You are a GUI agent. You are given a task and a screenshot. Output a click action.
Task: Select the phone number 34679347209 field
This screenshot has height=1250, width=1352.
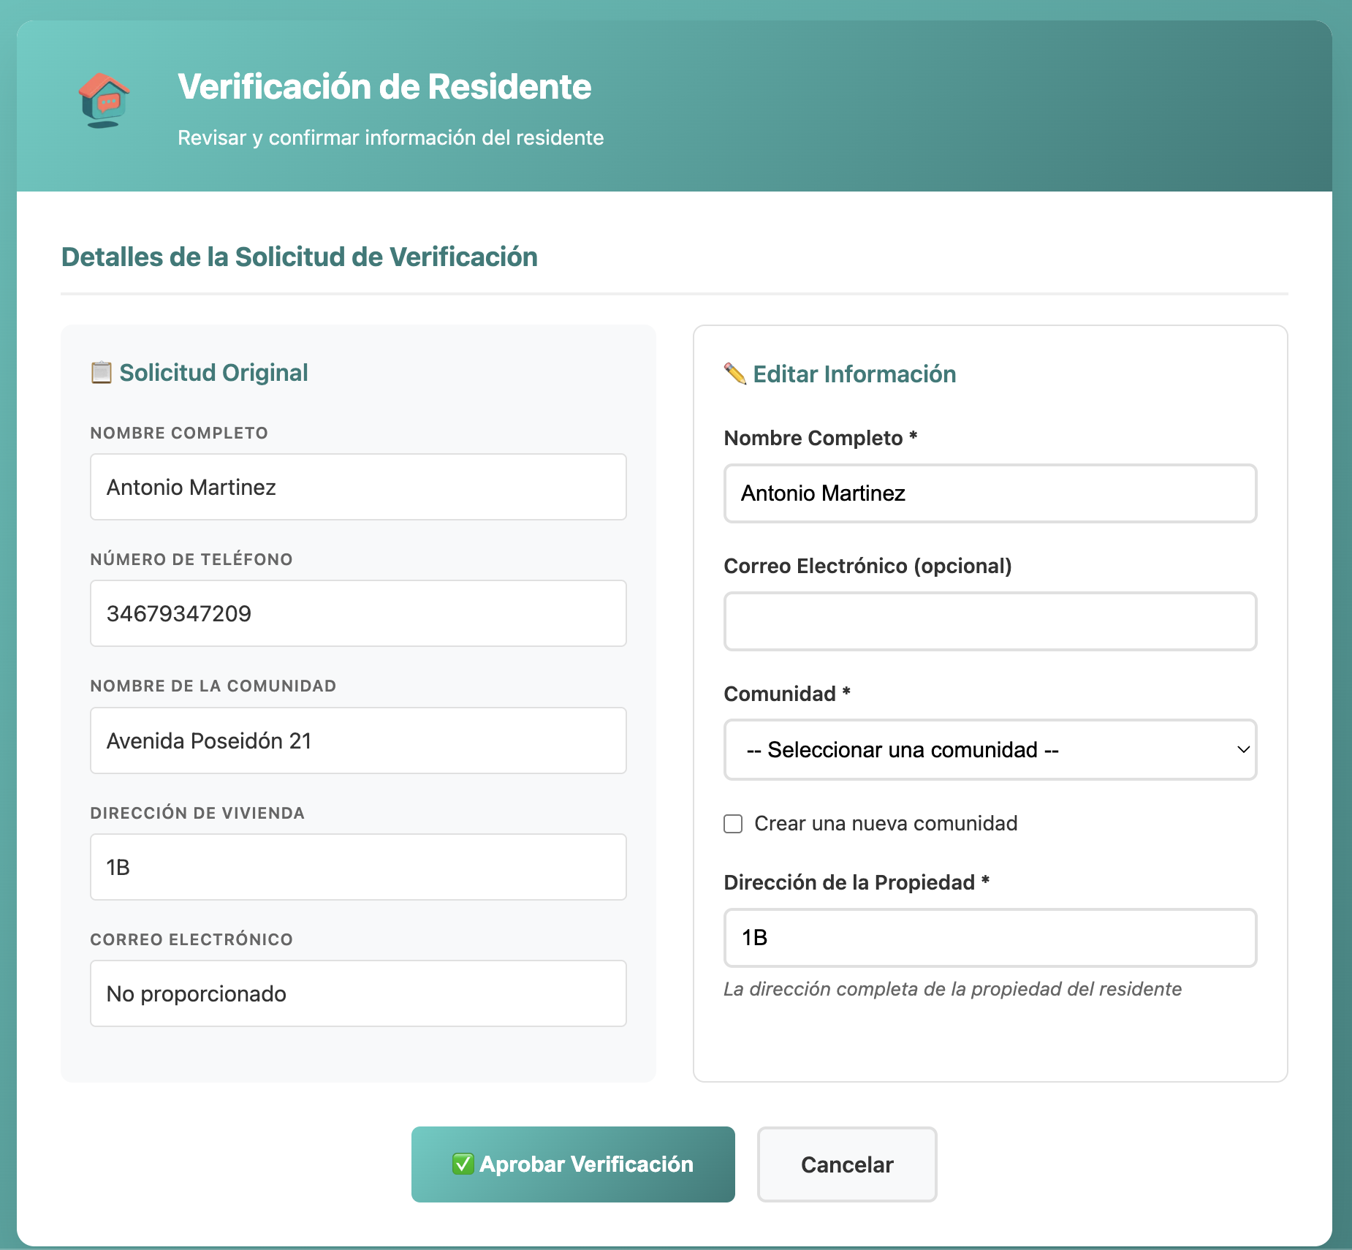(357, 613)
